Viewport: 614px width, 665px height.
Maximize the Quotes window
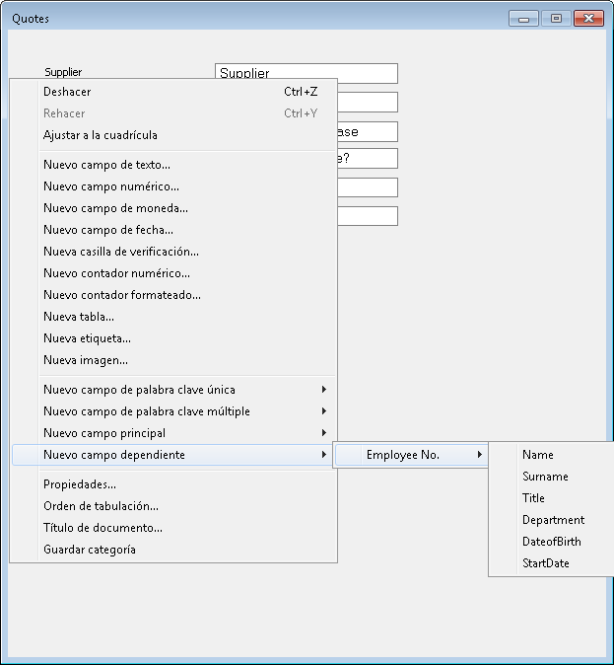click(x=556, y=18)
